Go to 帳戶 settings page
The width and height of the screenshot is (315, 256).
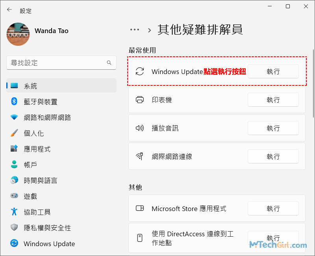click(x=30, y=165)
